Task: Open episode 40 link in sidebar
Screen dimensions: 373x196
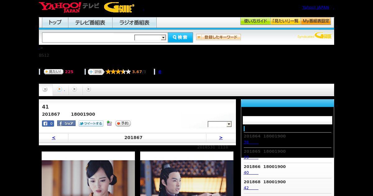Action: [251, 173]
